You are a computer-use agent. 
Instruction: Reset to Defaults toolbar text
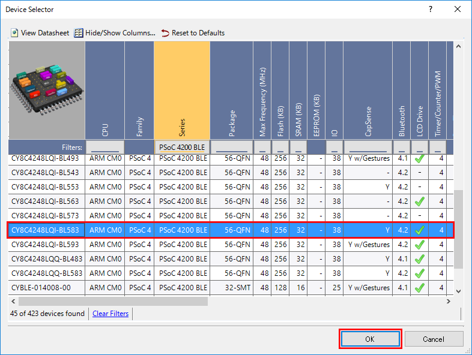coord(198,33)
